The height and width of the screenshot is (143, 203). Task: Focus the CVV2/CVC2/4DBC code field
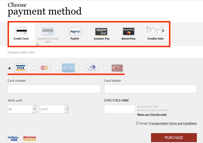pos(120,109)
